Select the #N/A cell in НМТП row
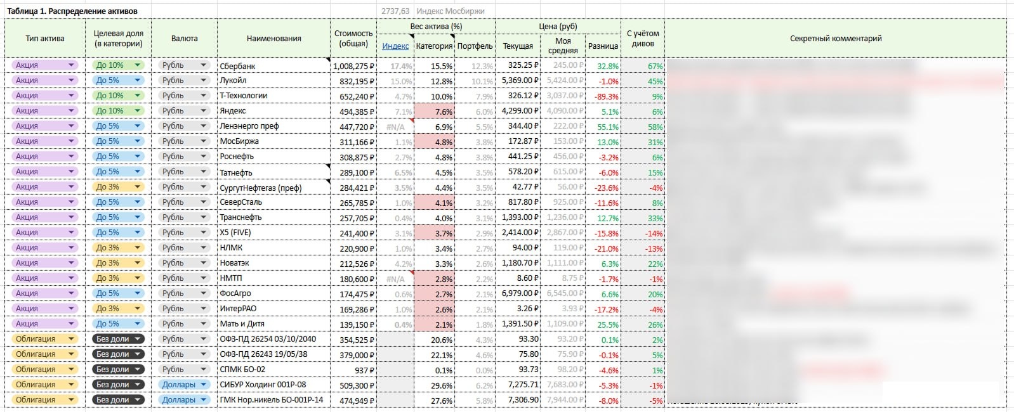Viewport: 1014px width, 412px height. 395,278
